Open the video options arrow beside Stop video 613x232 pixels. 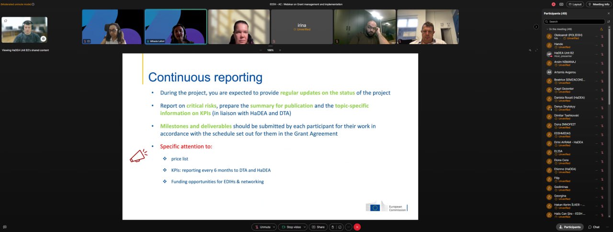[305, 227]
